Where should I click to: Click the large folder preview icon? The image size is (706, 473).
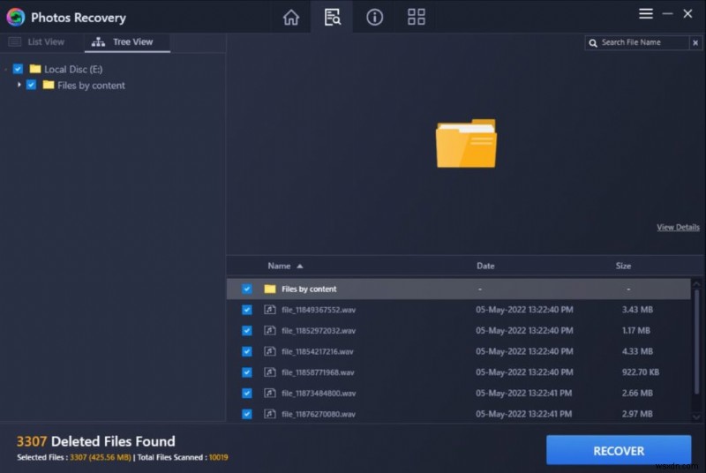tap(466, 143)
